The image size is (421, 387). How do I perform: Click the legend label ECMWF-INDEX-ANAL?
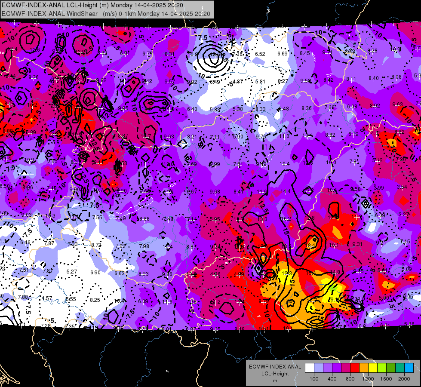[x=275, y=367]
